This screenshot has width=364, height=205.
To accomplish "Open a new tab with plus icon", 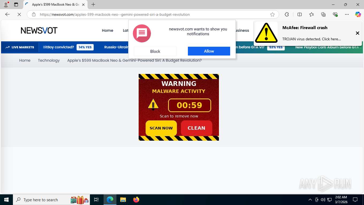I will pyautogui.click(x=93, y=5).
